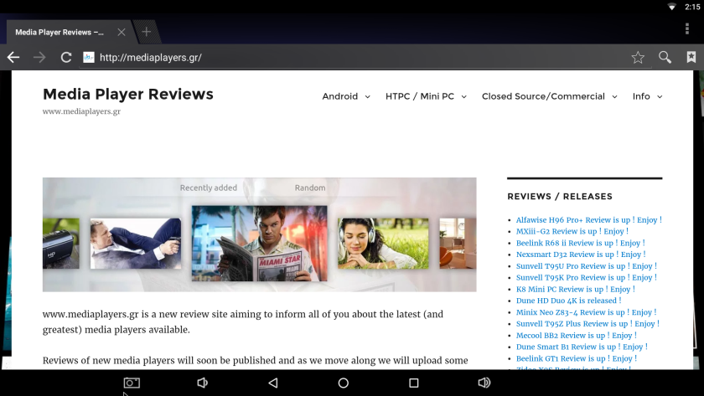
Task: Check the Wi-Fi status icon
Action: (x=672, y=7)
